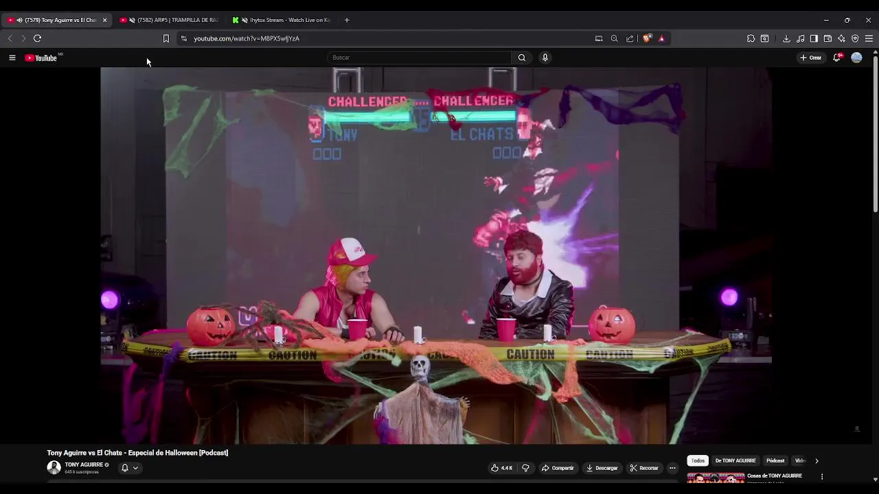Open the cast media icon in address bar
This screenshot has width=879, height=494.
coord(599,38)
